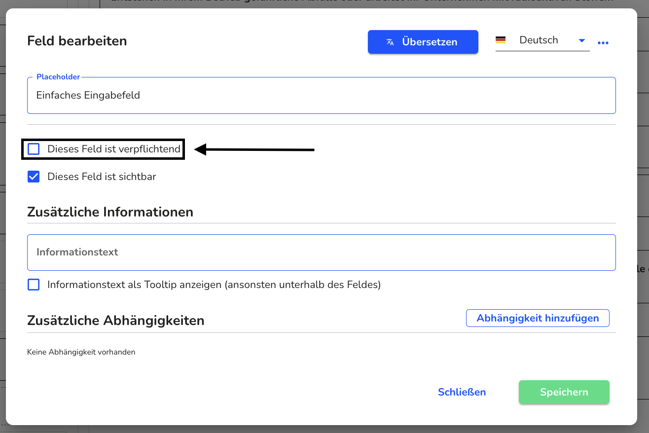Enable 'Dieses Feld ist verpflichtend' checkbox
Image resolution: width=649 pixels, height=433 pixels.
point(34,149)
